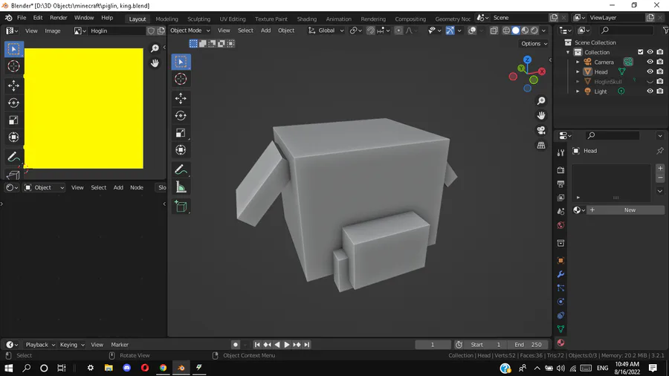669x376 pixels.
Task: Select the Annotate tool in image editor
Action: click(13, 157)
